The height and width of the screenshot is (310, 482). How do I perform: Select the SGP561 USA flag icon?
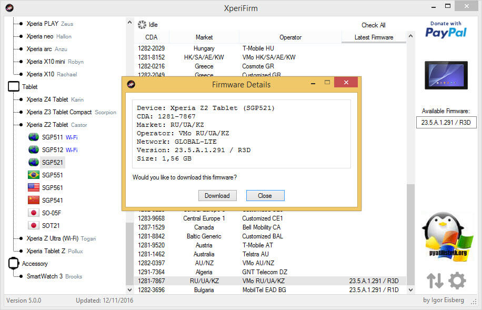[34, 188]
